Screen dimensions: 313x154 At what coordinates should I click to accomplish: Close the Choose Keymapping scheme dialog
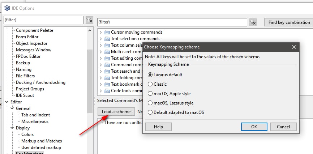pyautogui.click(x=293, y=47)
